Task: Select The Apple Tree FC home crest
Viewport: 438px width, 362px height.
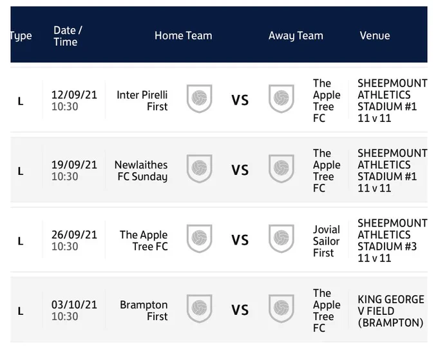Action: [199, 239]
